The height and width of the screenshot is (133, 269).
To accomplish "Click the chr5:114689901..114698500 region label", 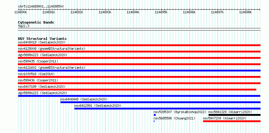I will point(41,7).
